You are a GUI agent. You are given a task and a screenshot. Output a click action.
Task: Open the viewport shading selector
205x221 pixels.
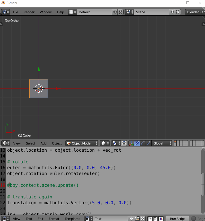point(105,143)
